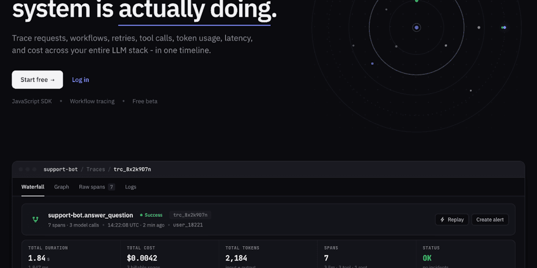The width and height of the screenshot is (537, 268).
Task: Click the green branch trace icon
Action: [35, 219]
